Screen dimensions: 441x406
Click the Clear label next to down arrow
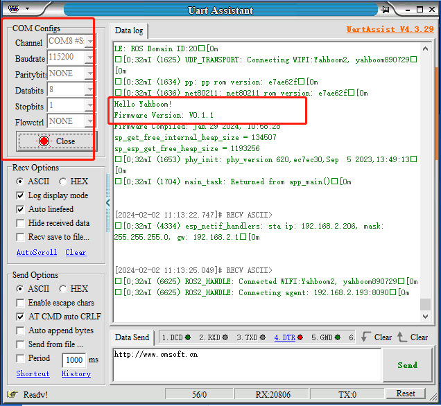(x=383, y=337)
